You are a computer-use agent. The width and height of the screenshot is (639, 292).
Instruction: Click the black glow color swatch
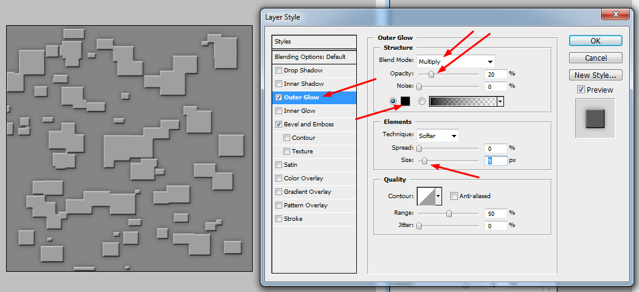click(405, 102)
